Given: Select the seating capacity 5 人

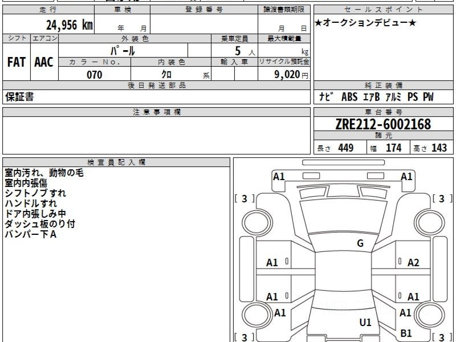Looking at the screenshot, I should click(x=245, y=51).
